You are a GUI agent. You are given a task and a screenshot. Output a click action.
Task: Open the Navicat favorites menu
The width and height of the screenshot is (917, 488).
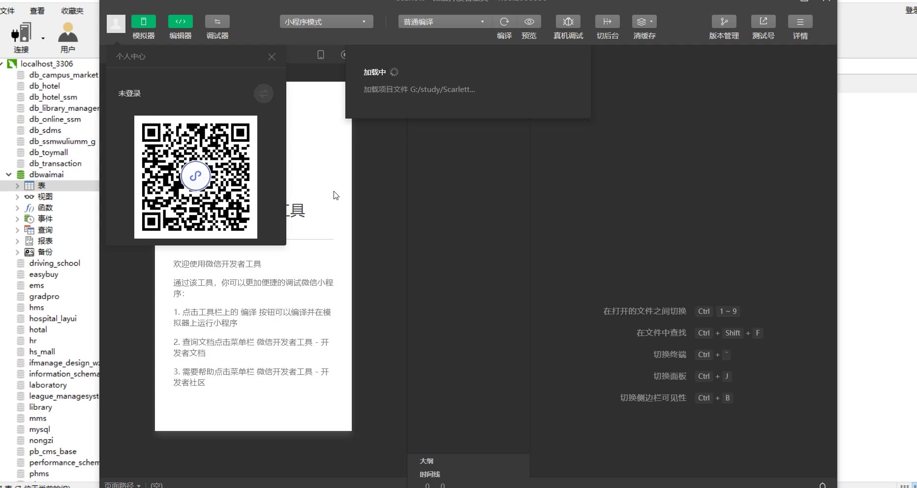[72, 11]
